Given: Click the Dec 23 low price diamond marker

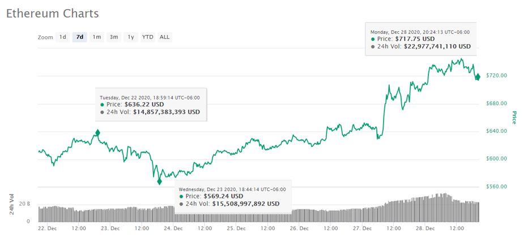Looking at the screenshot, I should pos(160,181).
